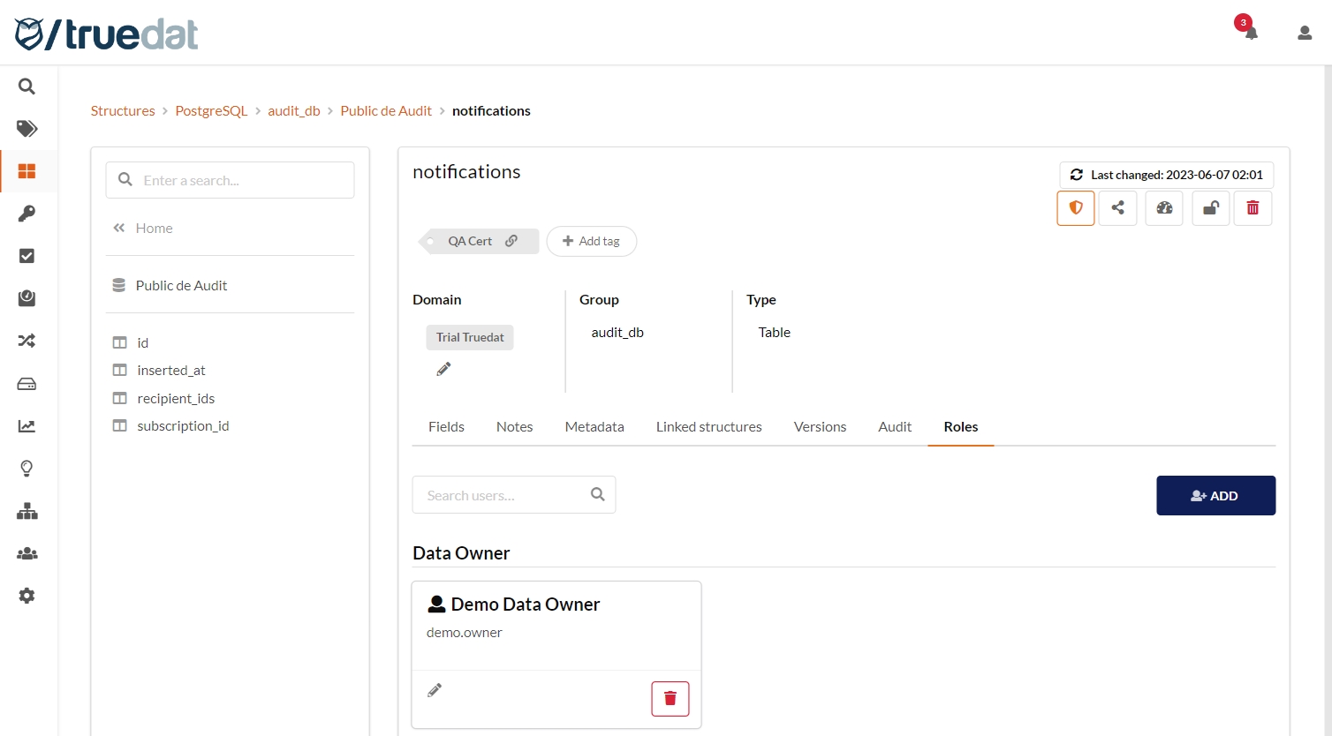Click the shield icon button
The width and height of the screenshot is (1332, 736).
coord(1075,208)
